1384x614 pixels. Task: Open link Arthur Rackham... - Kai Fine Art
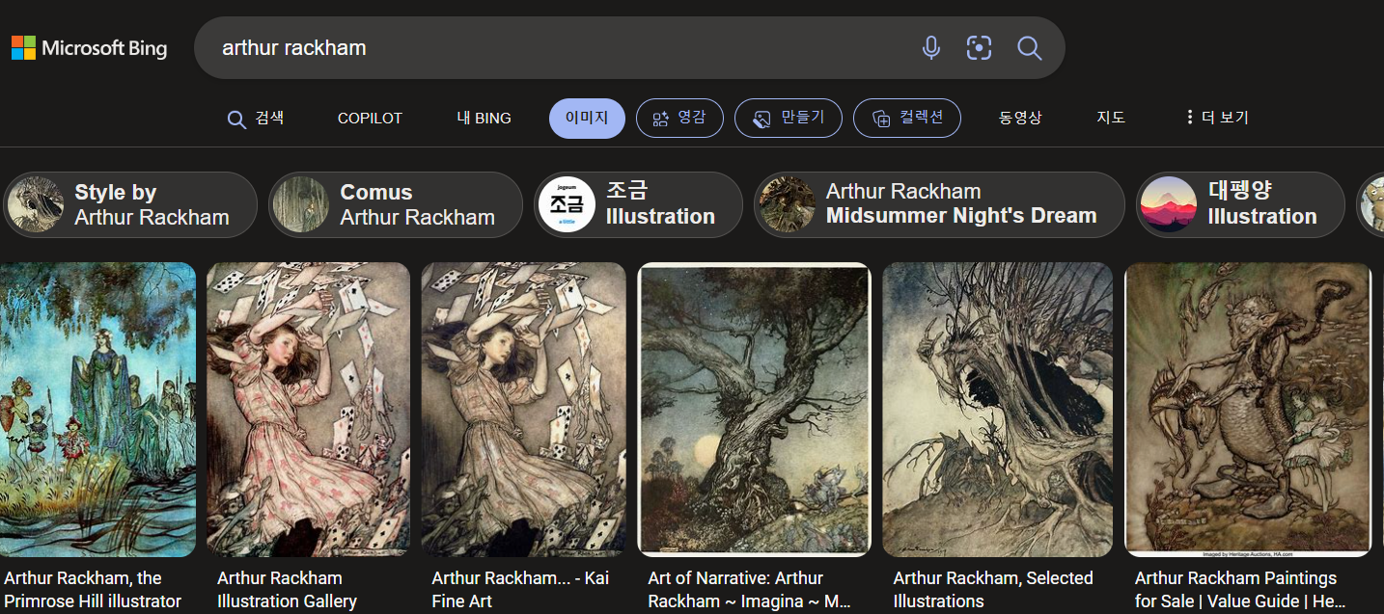pyautogui.click(x=520, y=589)
